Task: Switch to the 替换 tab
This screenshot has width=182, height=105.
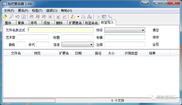Action: pos(23,23)
